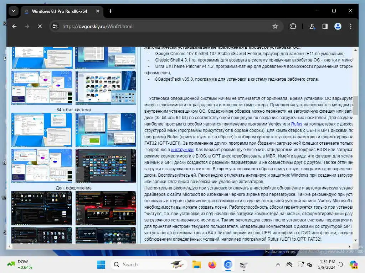
Task: Click the taskbar Search box
Action: [x=149, y=264]
